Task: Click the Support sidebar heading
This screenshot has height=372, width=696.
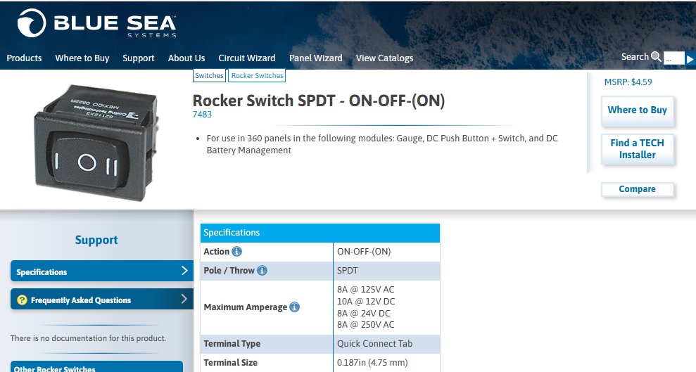Action: pos(96,240)
